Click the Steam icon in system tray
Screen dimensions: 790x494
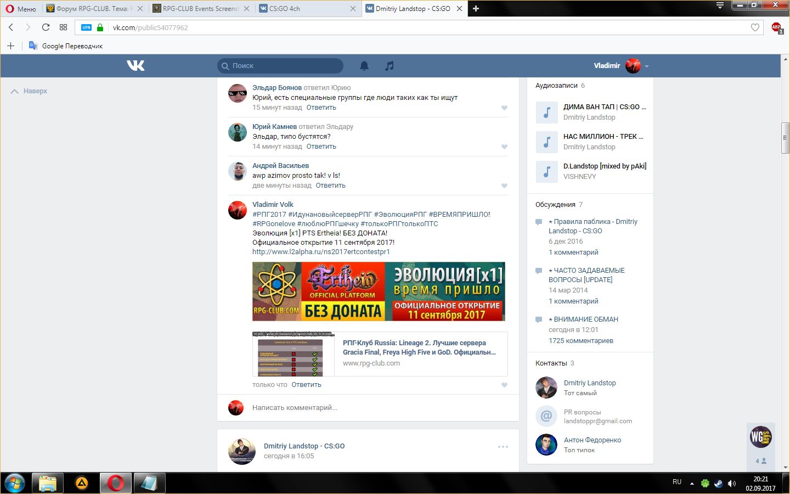[718, 483]
